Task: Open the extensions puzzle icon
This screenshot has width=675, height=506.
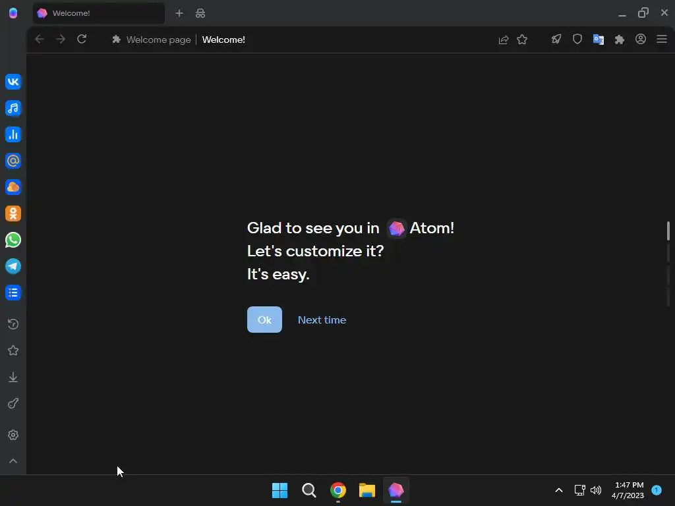Action: (x=620, y=40)
